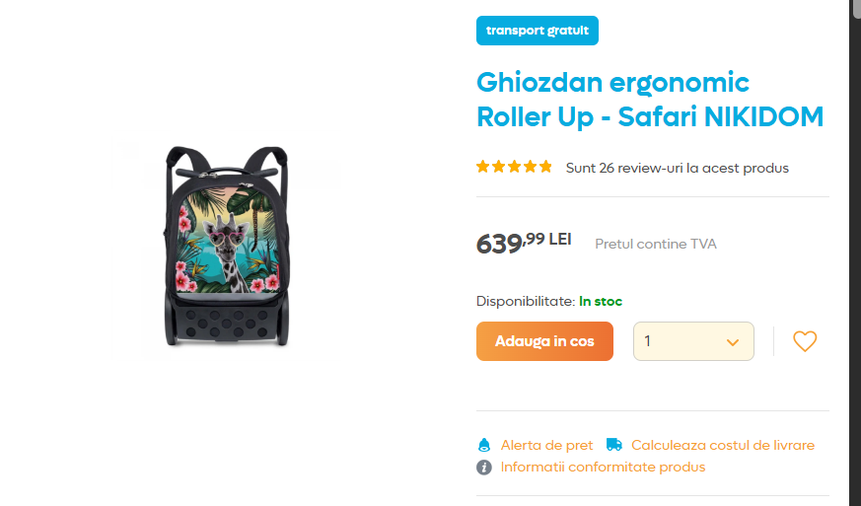This screenshot has width=861, height=506.
Task: Click the transport gratuit badge
Action: (x=537, y=31)
